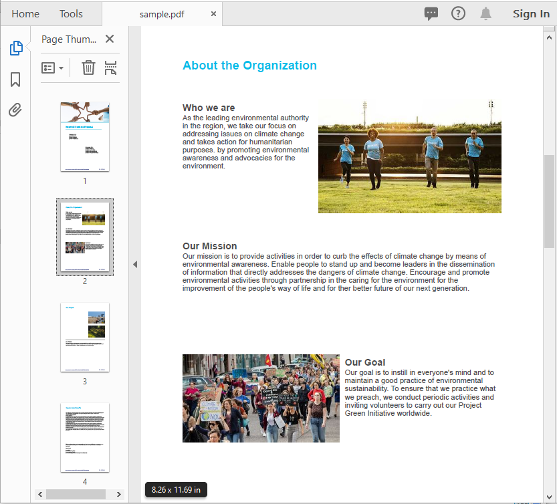The height and width of the screenshot is (504, 557).
Task: Select the Page Thumbnails sidebar icon
Action: (x=16, y=47)
